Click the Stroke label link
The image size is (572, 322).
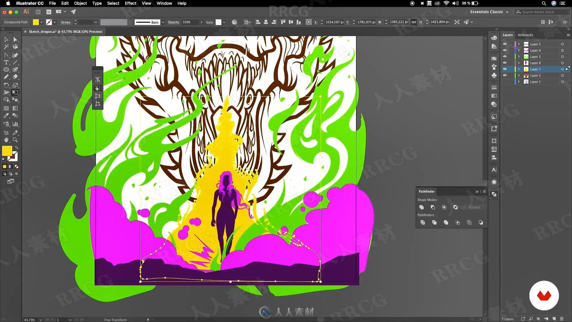click(66, 22)
